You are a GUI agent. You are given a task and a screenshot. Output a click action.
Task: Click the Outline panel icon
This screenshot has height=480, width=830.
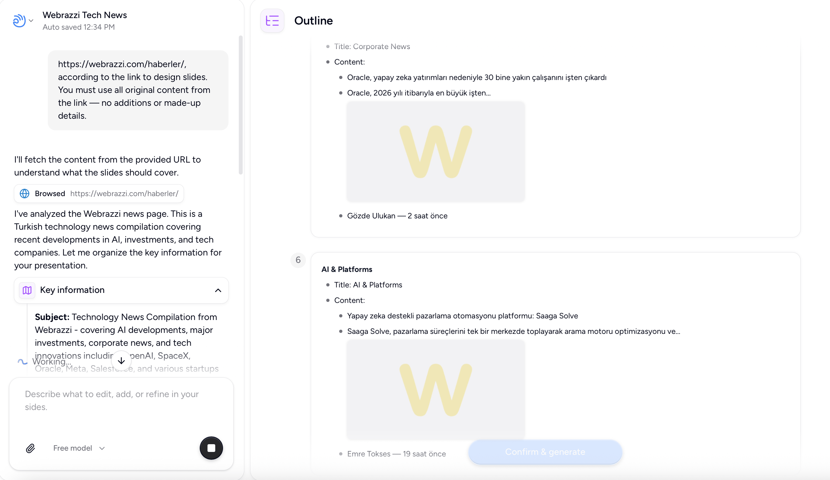click(x=272, y=21)
